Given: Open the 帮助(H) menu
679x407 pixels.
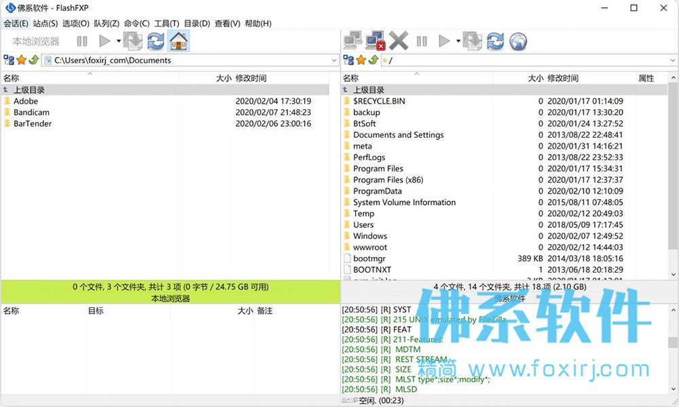Looking at the screenshot, I should 258,23.
